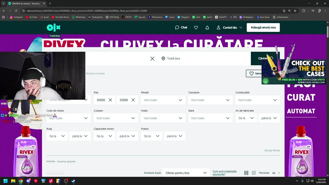Go back to the previous page
The width and height of the screenshot is (329, 185).
pyautogui.click(x=4, y=11)
